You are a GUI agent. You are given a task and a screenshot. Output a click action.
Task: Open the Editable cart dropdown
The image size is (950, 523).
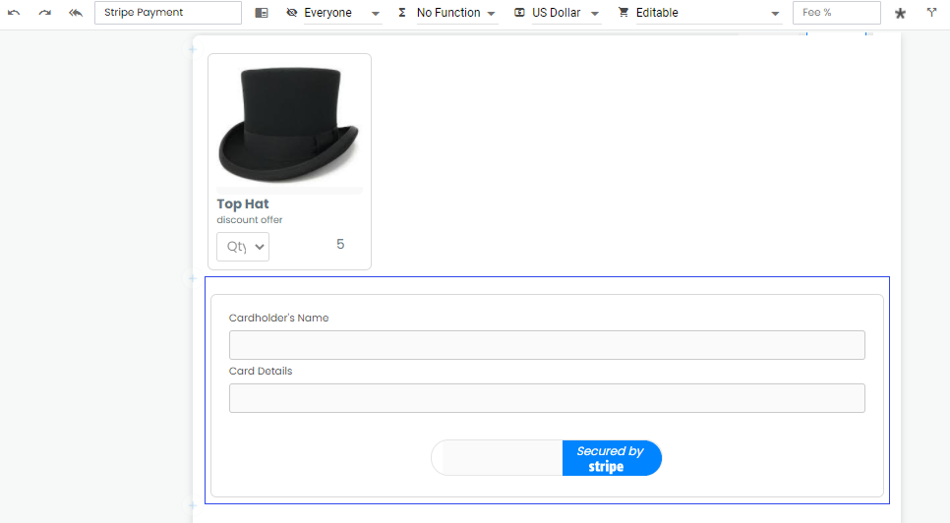coord(708,13)
